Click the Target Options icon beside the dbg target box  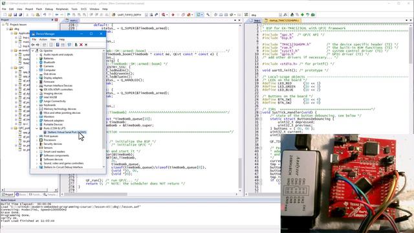(x=285, y=15)
